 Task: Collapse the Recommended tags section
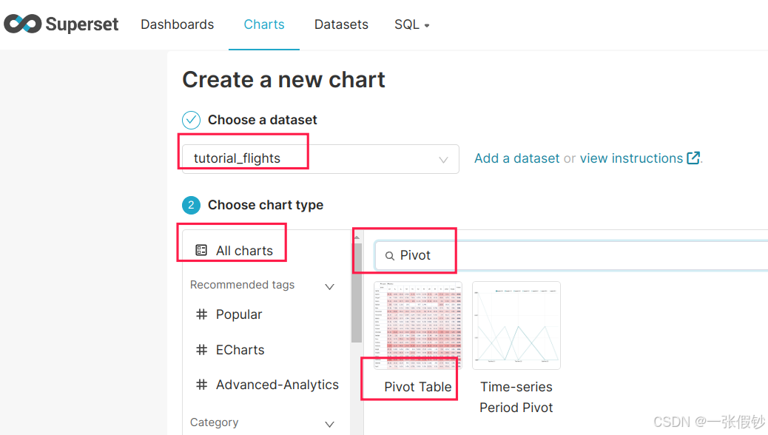tap(330, 286)
